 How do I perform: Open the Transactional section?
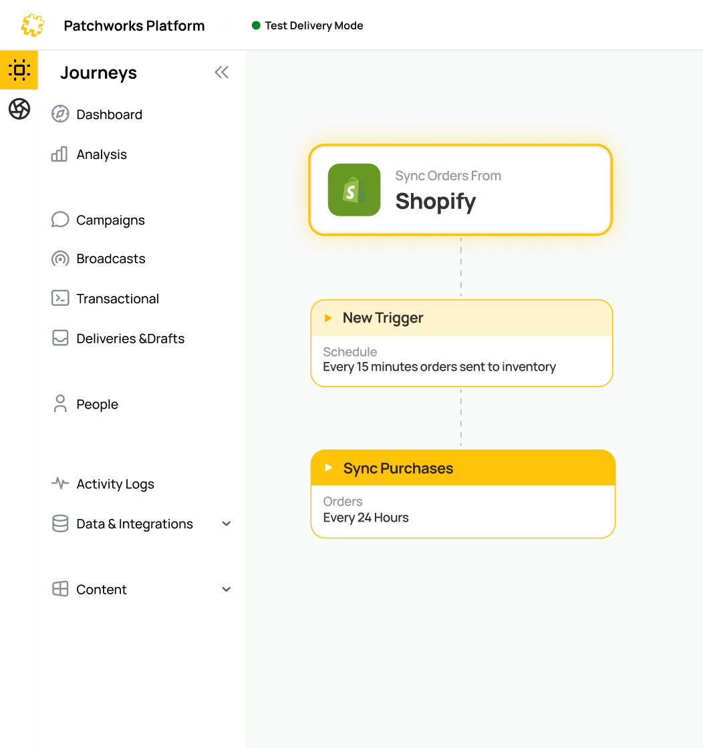[x=118, y=299]
